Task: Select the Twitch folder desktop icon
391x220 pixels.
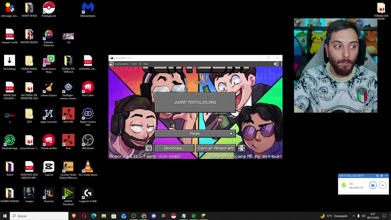Action: coord(9,169)
